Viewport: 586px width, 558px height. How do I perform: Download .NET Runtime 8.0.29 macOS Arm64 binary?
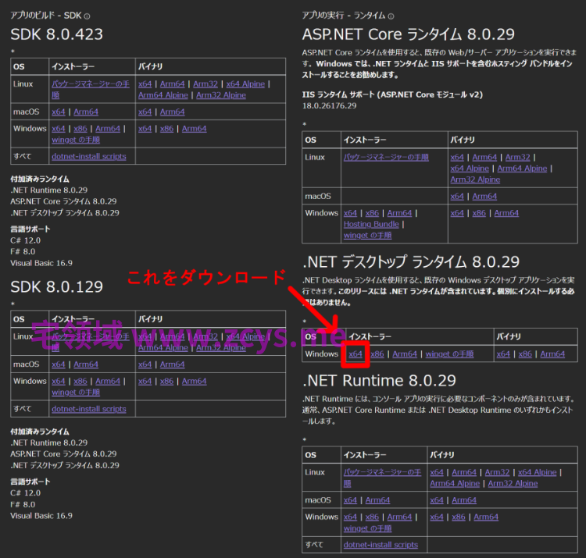click(x=464, y=500)
